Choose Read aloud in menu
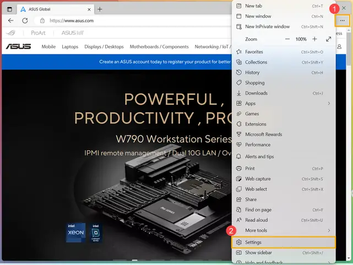353x265 pixels. tap(284, 220)
